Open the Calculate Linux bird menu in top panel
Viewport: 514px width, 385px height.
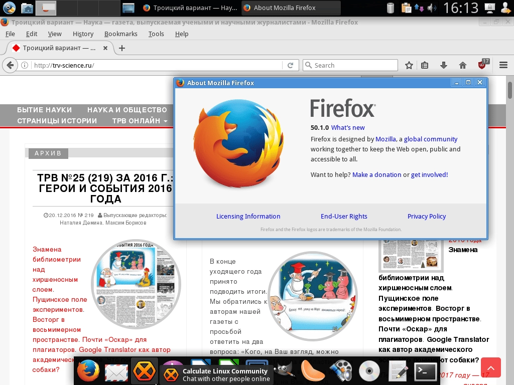(9, 8)
